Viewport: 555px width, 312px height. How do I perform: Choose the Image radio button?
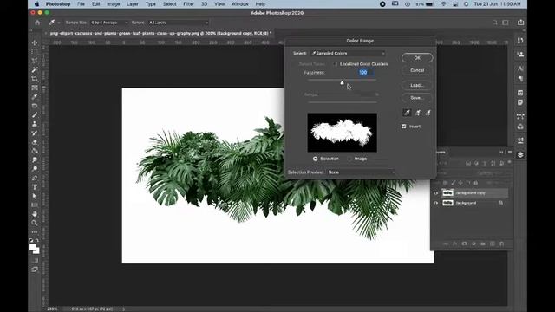coord(349,159)
